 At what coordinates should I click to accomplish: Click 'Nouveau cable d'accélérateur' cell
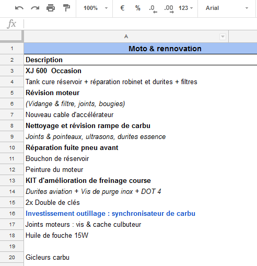coord(126,114)
